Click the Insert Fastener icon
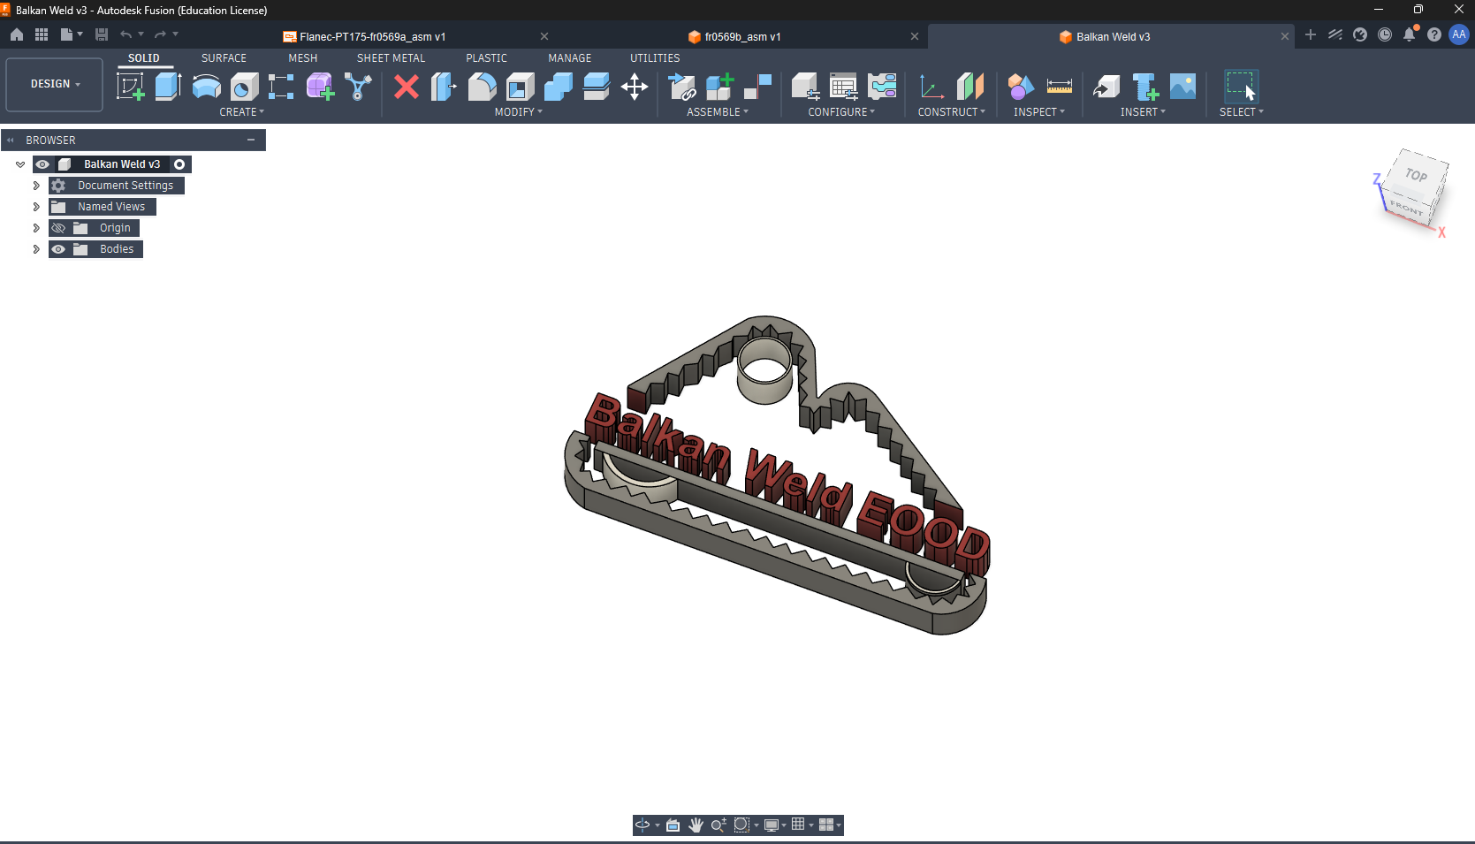The height and width of the screenshot is (844, 1475). pos(1144,87)
